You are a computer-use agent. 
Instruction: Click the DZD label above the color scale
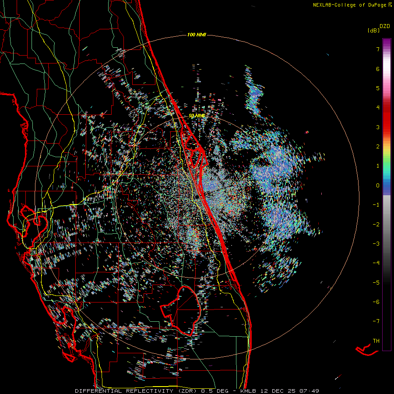pos(384,26)
